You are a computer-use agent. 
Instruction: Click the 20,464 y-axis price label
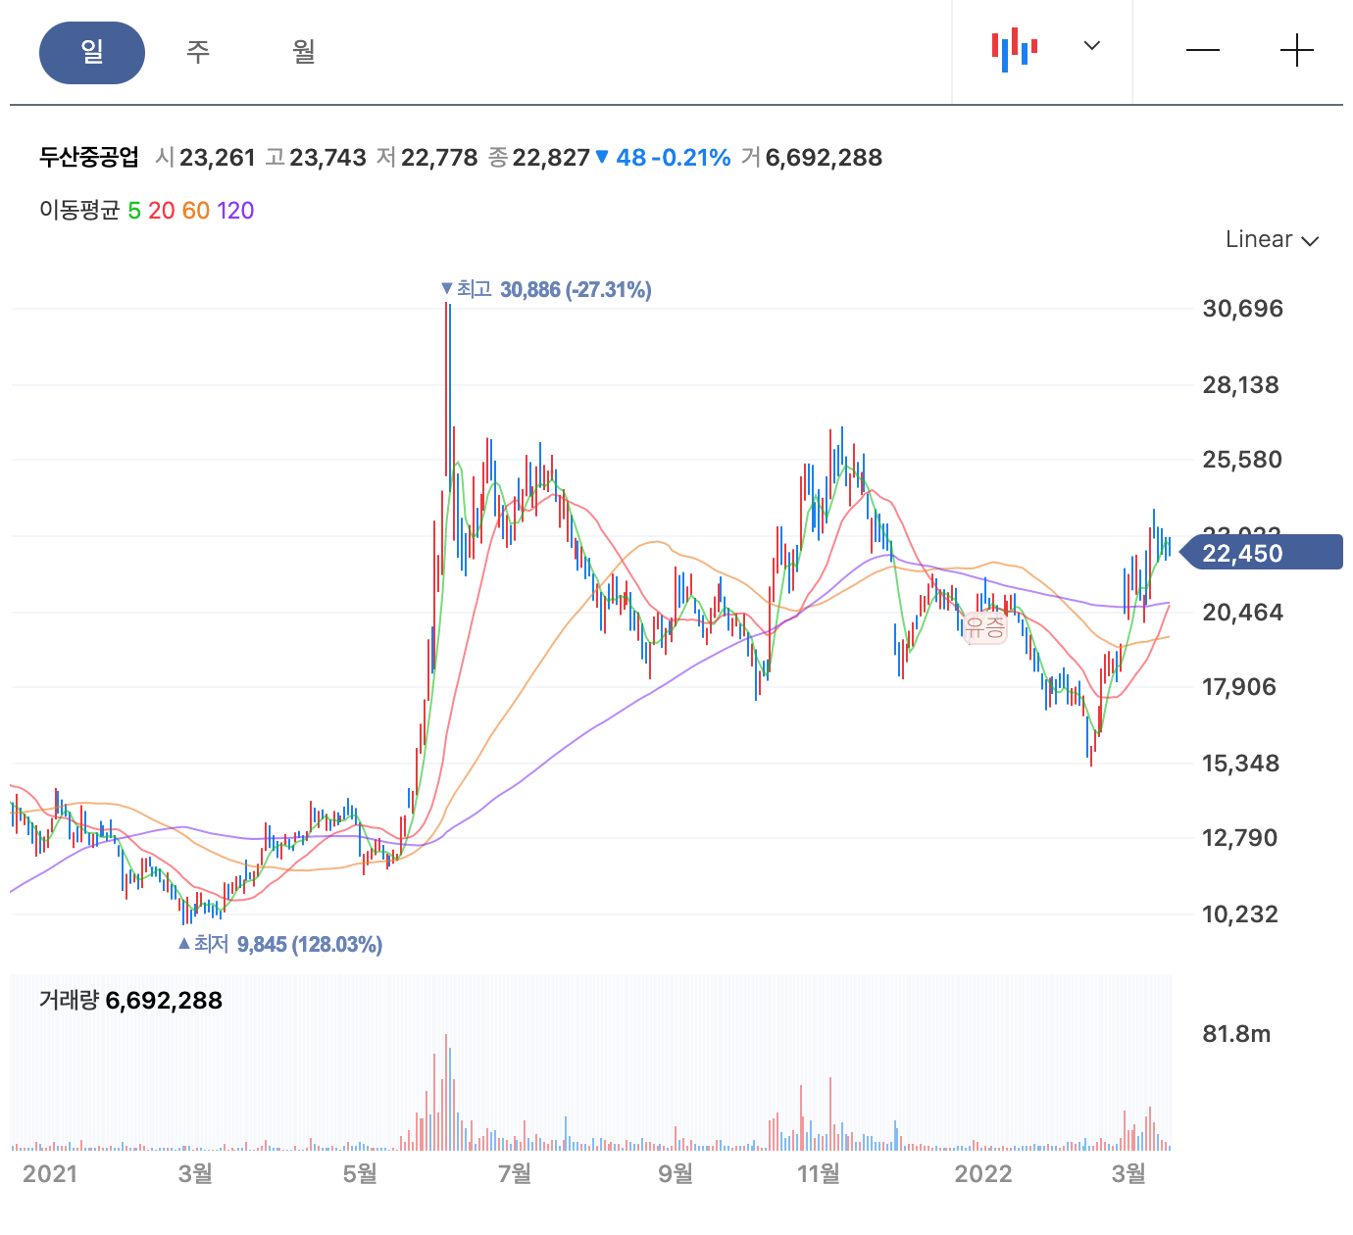pyautogui.click(x=1242, y=613)
